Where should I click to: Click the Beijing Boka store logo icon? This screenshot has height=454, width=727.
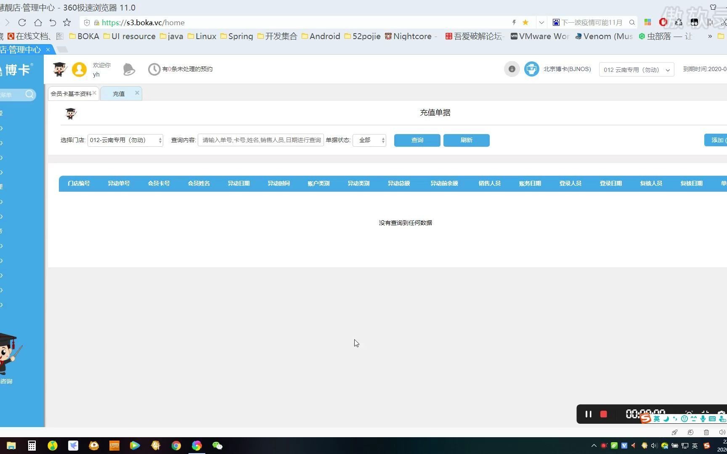tap(532, 69)
